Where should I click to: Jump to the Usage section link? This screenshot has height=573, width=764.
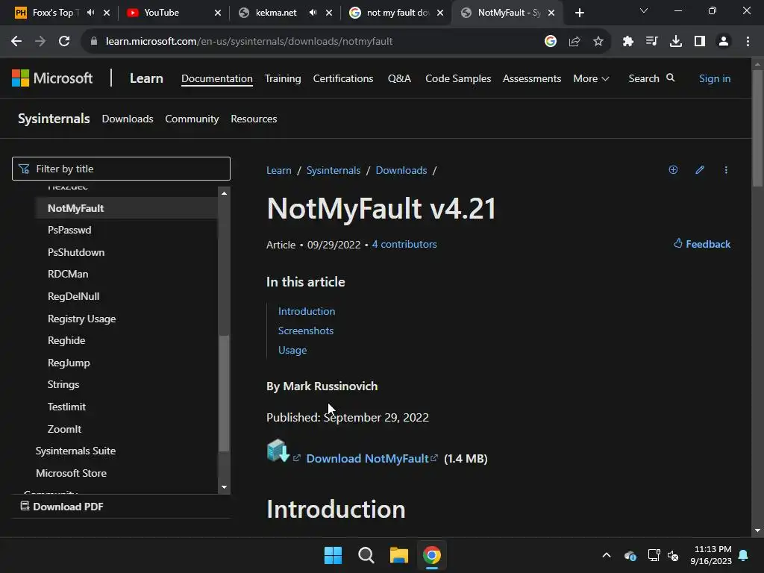[x=292, y=351]
